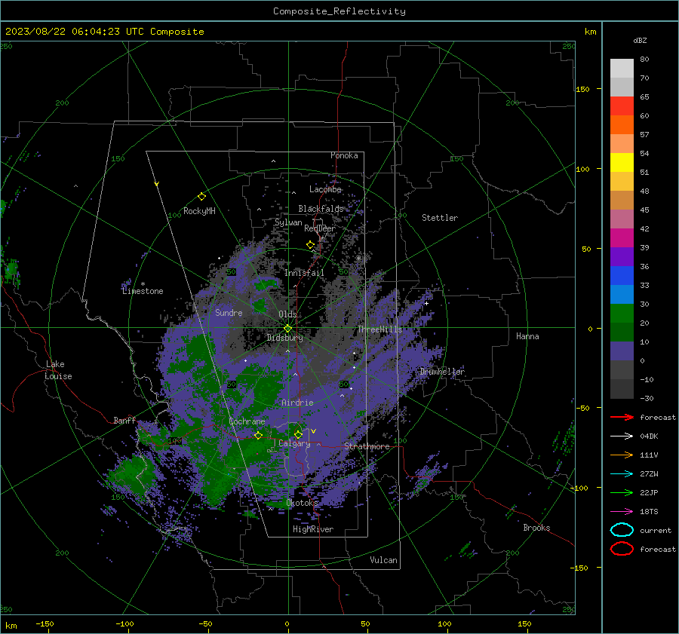Click the Sylvan label
The height and width of the screenshot is (634, 679).
click(x=288, y=222)
